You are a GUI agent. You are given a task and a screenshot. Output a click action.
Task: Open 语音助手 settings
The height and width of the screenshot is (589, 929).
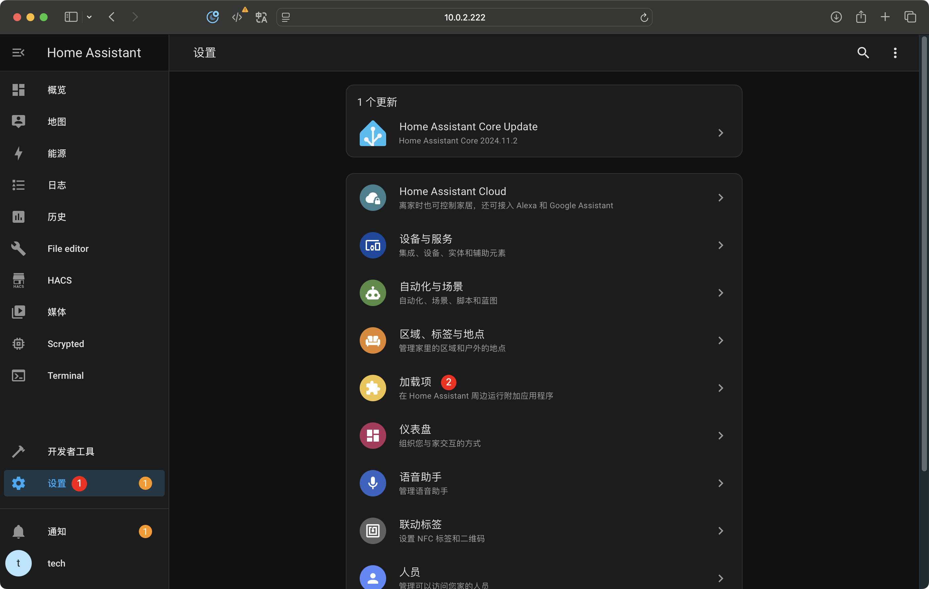pos(544,483)
